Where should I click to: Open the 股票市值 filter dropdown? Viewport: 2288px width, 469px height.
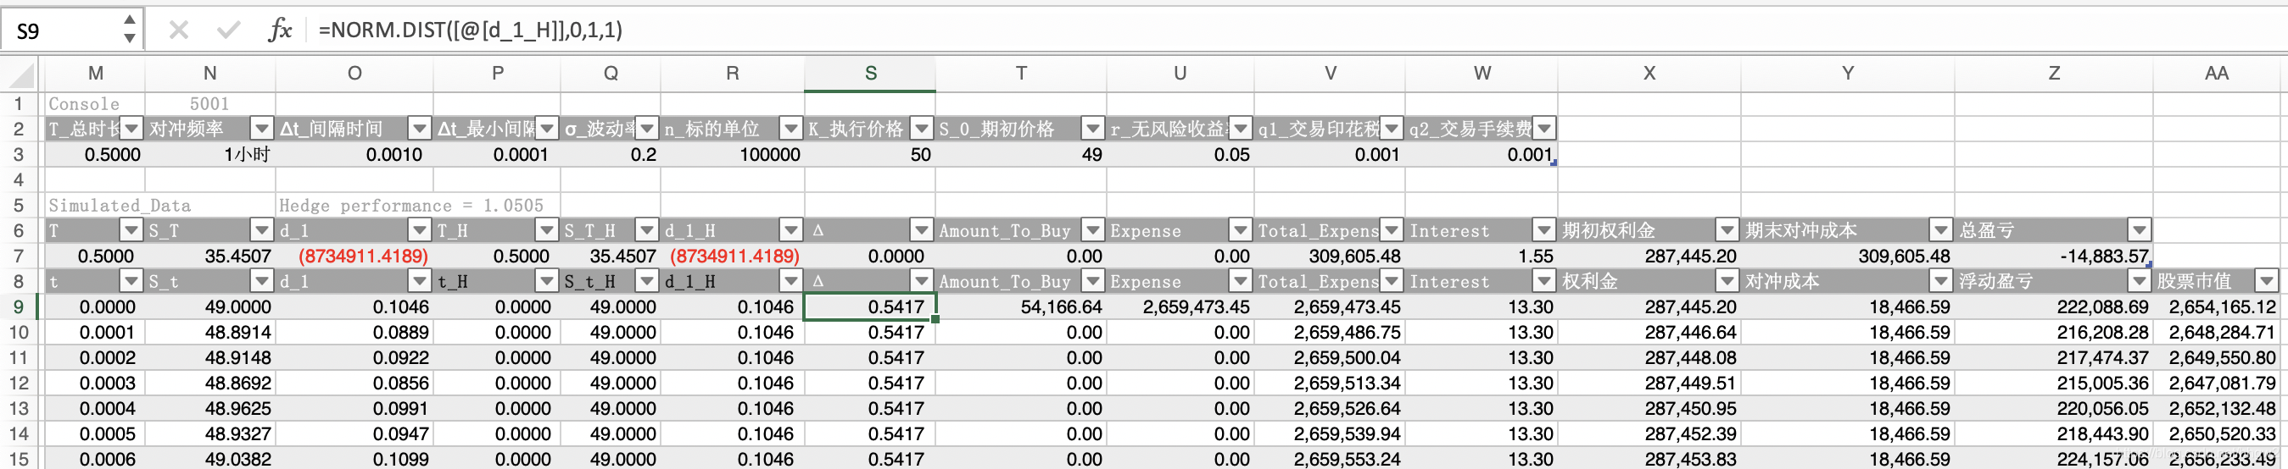[x=2267, y=281]
